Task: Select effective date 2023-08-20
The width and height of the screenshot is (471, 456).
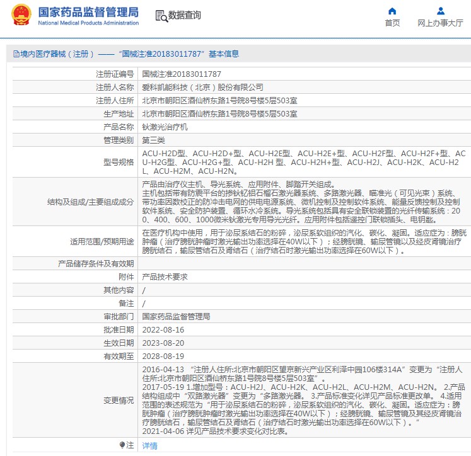Action: coord(163,343)
